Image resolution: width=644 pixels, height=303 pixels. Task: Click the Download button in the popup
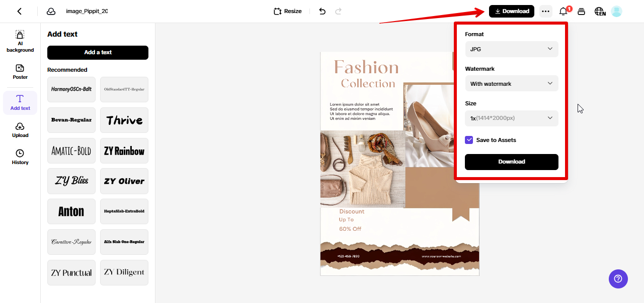(x=511, y=162)
